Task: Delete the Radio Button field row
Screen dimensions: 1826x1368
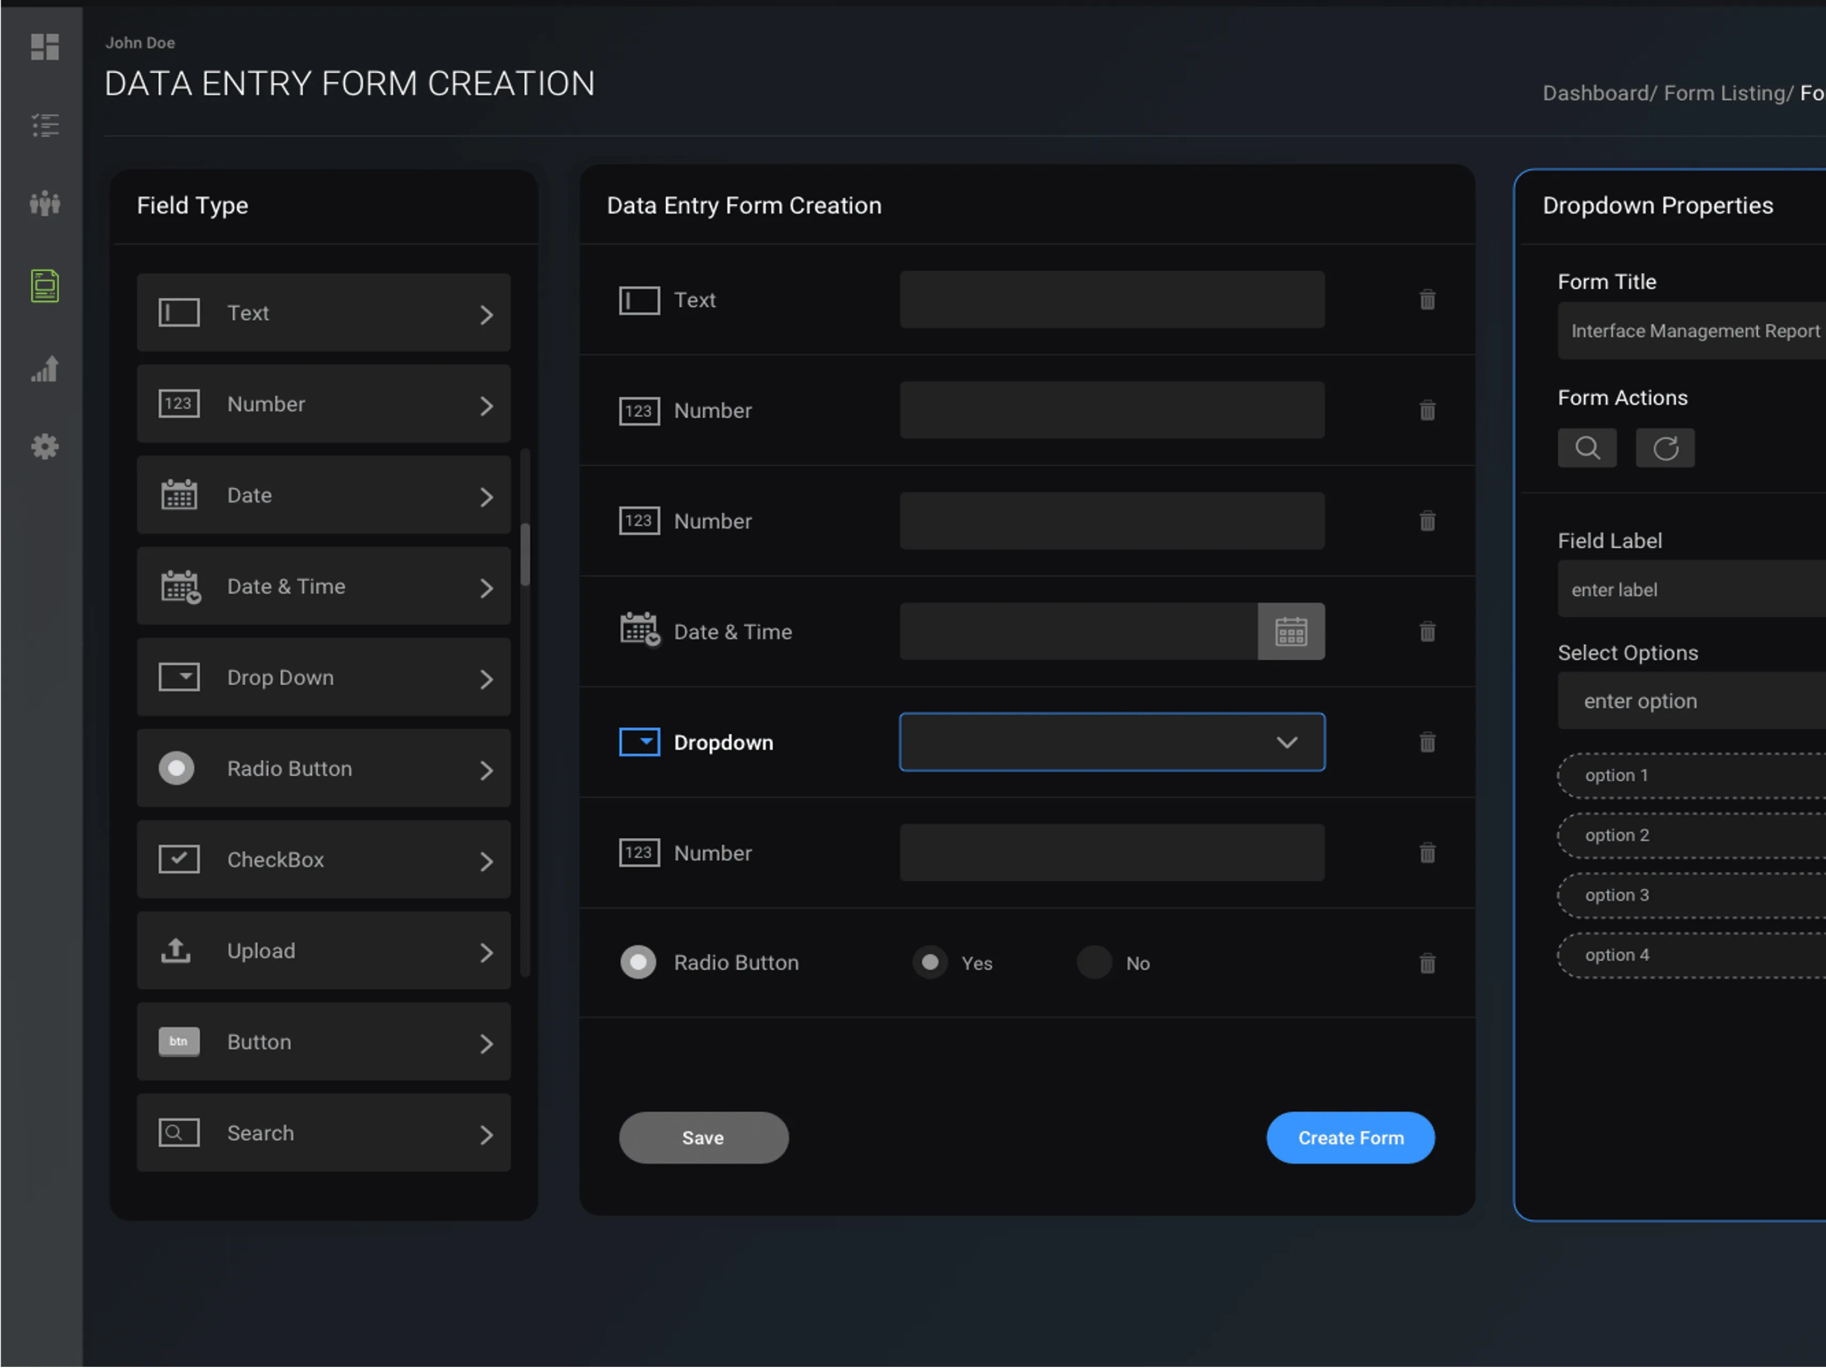Action: point(1428,963)
